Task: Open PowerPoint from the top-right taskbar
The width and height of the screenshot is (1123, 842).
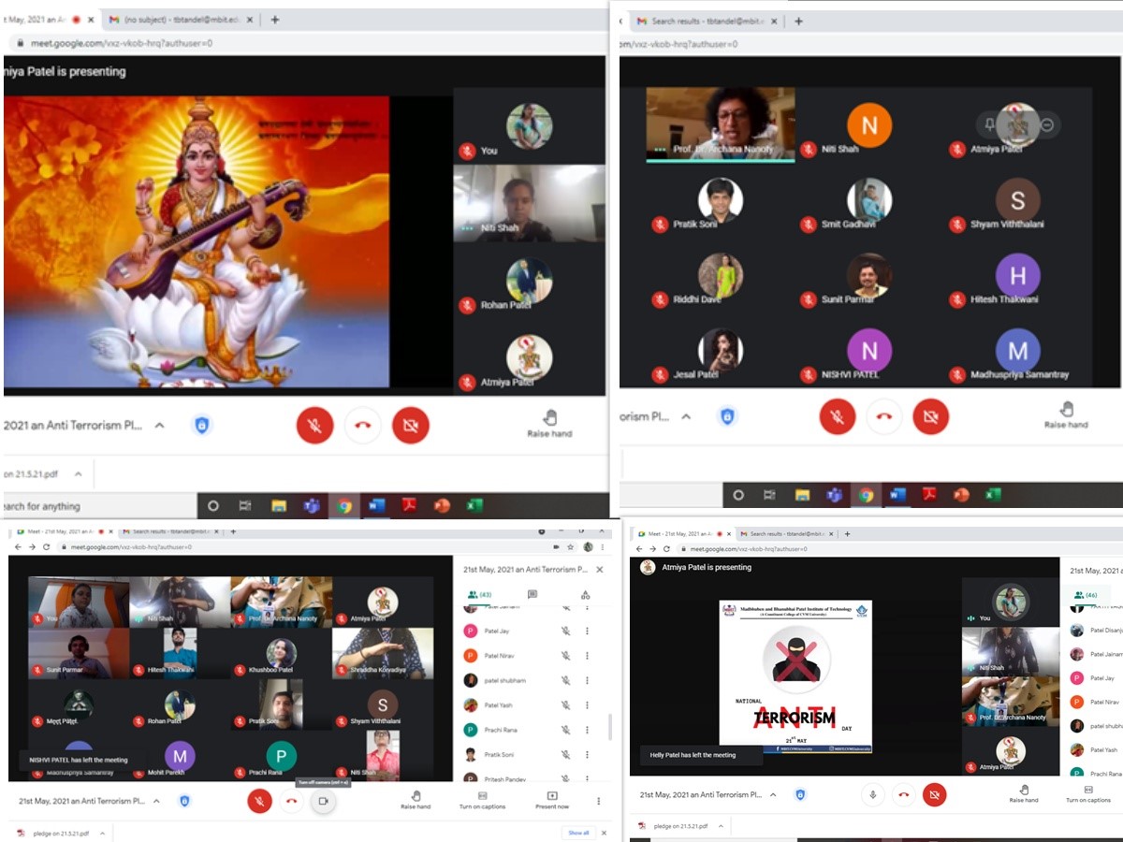Action: (x=961, y=495)
